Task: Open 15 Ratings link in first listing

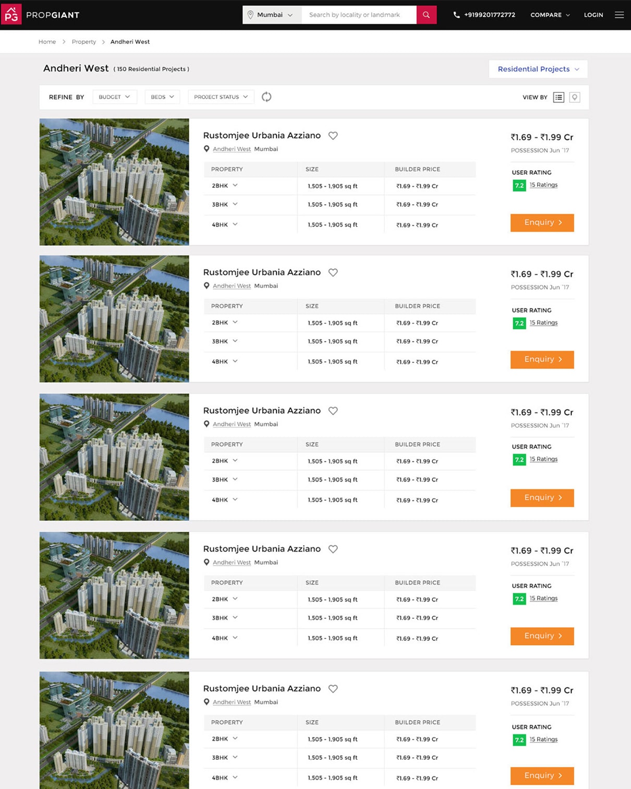Action: (543, 185)
